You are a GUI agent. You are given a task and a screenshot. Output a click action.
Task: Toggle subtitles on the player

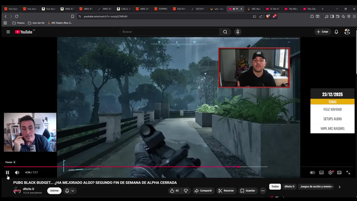pos(322,173)
